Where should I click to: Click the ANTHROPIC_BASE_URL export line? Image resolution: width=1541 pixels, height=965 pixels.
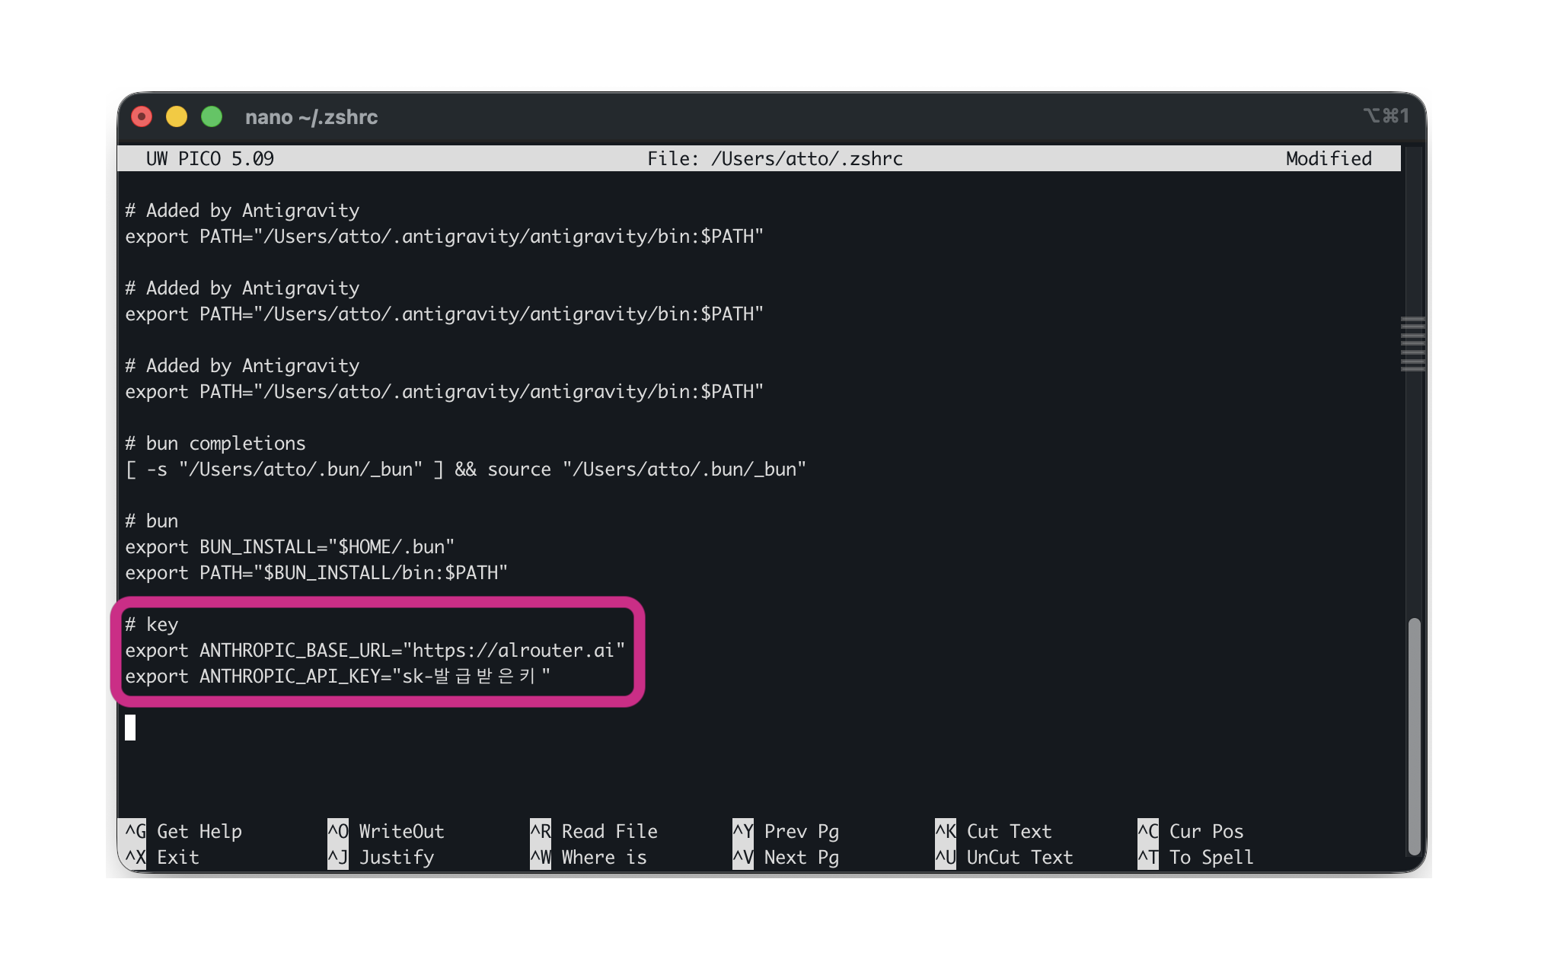(375, 650)
